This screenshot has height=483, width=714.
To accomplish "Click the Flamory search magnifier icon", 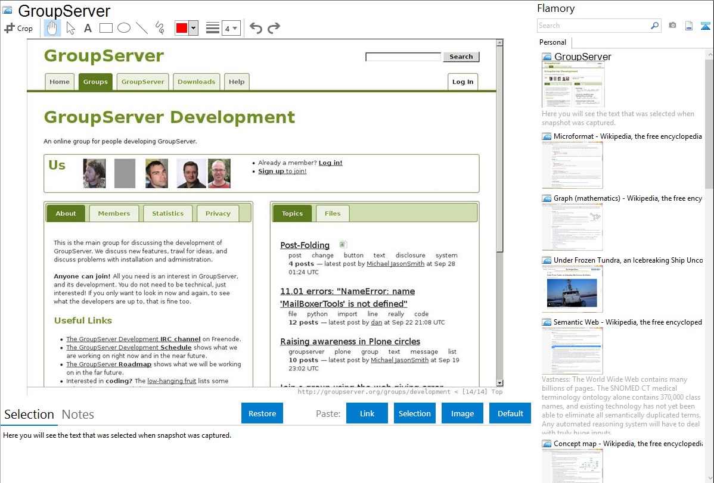I will (x=654, y=26).
